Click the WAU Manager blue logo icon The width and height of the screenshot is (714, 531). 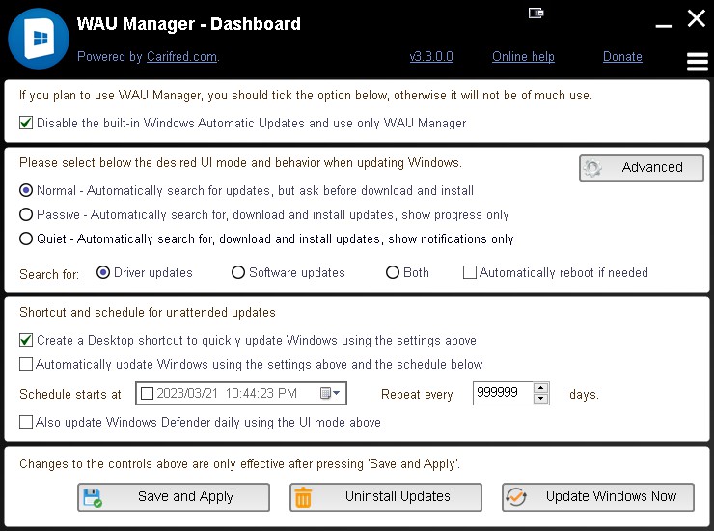click(39, 39)
